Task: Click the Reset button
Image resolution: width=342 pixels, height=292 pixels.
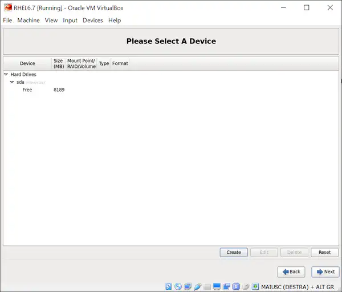Action: (x=324, y=252)
